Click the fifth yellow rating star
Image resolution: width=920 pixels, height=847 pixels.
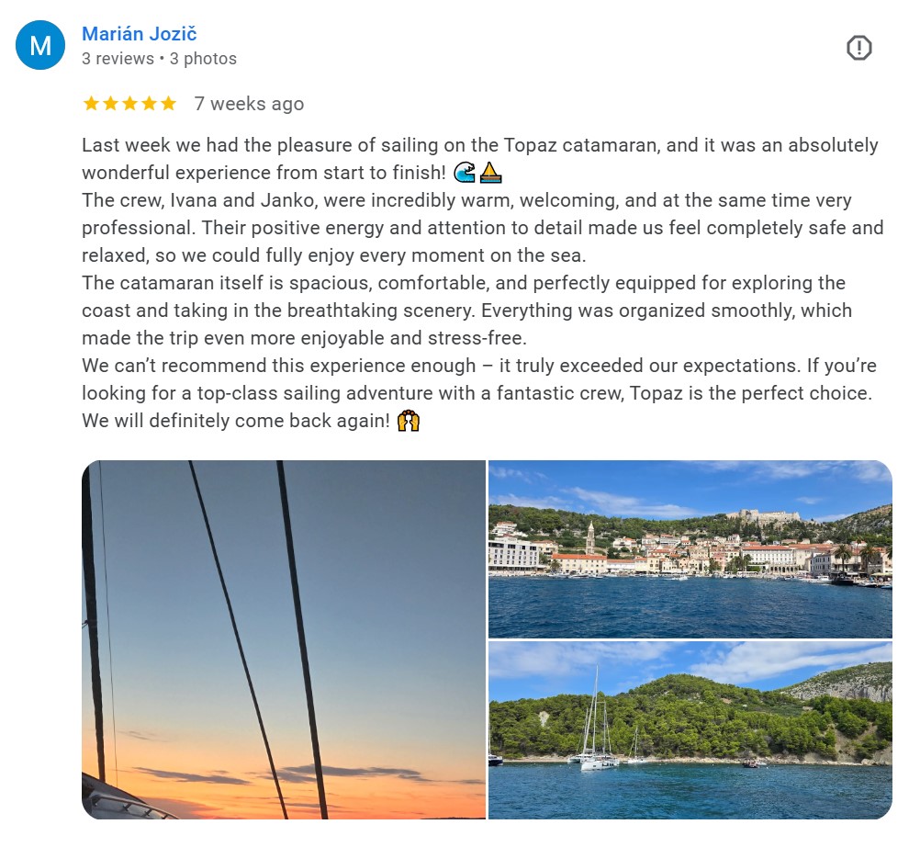pos(168,104)
